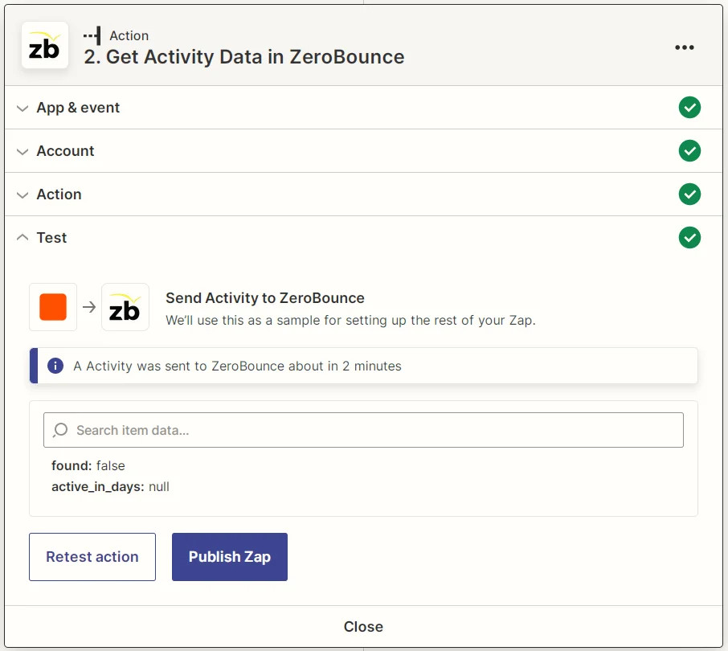This screenshot has width=728, height=651.
Task: Expand the App & event section
Action: pos(78,107)
